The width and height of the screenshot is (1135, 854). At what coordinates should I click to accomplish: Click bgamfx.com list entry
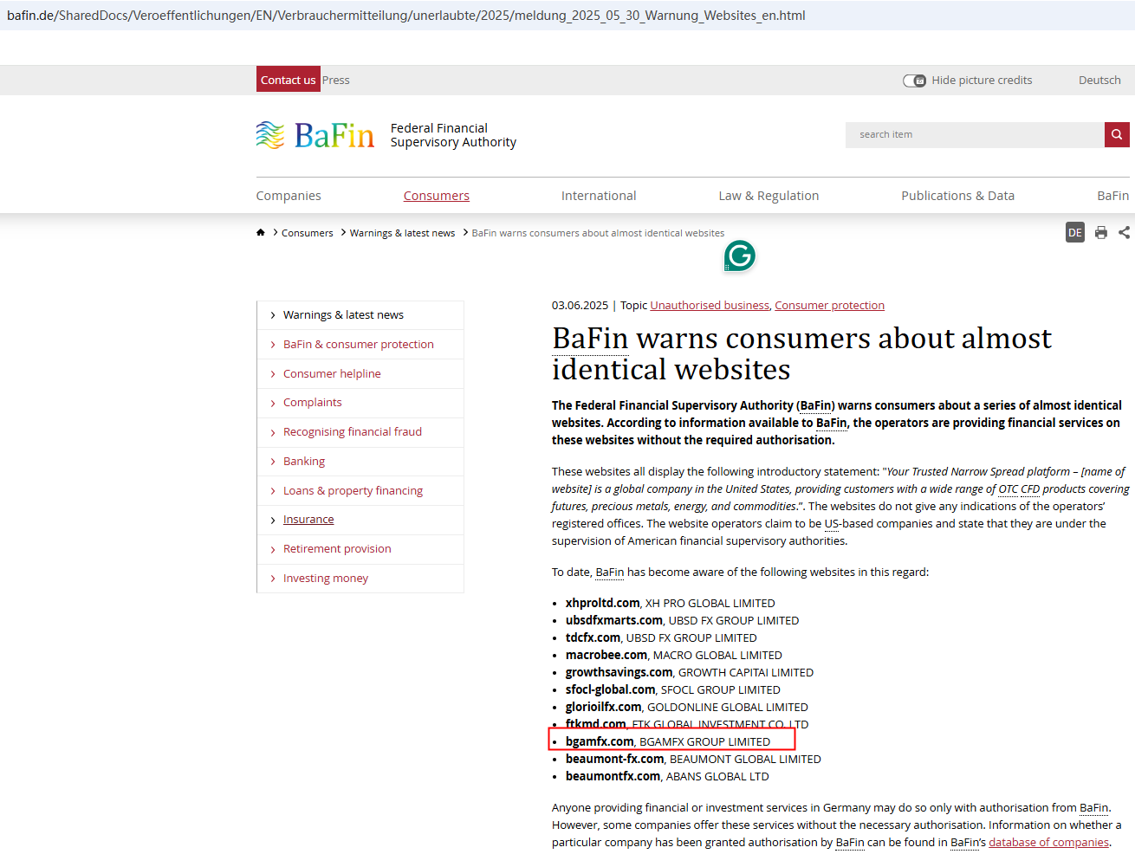668,741
